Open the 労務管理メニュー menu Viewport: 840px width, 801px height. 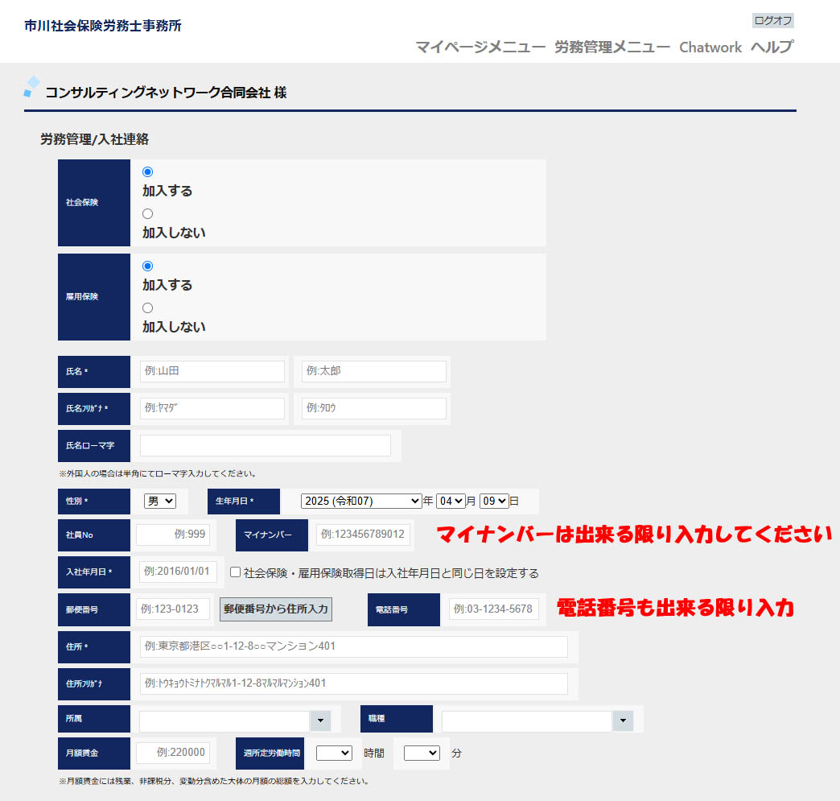pyautogui.click(x=612, y=47)
